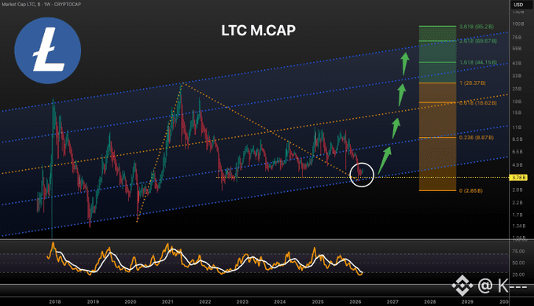Viewport: 534px width, 306px height.
Task: Click the 75B price axis label
Action: (517, 38)
